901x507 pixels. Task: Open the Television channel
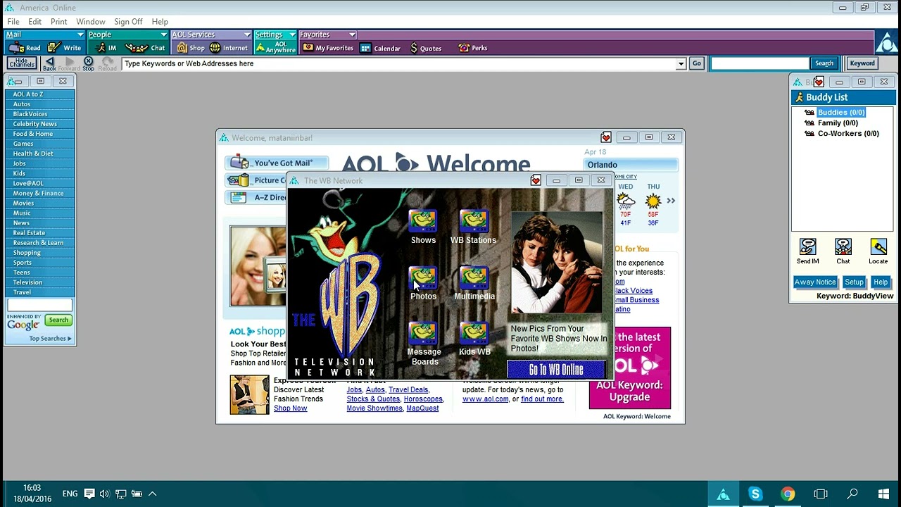coord(39,282)
